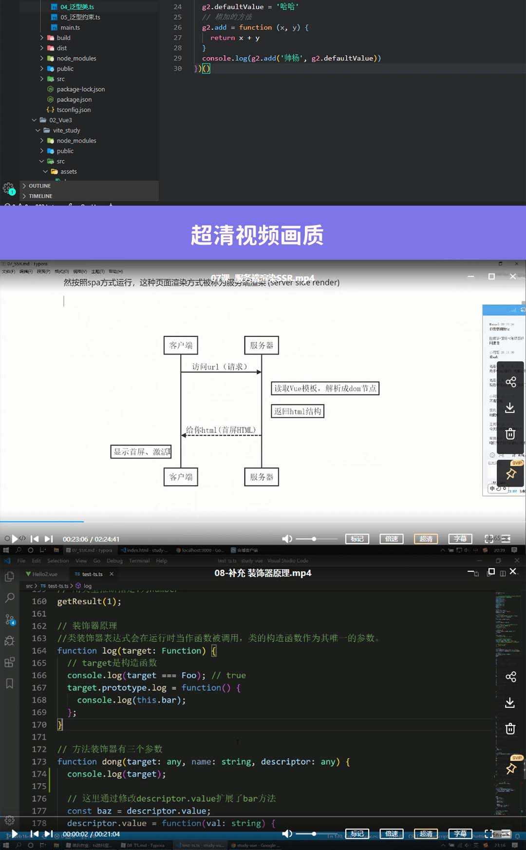Open VS Code Debug menu
Image resolution: width=526 pixels, height=850 pixels.
coord(114,560)
